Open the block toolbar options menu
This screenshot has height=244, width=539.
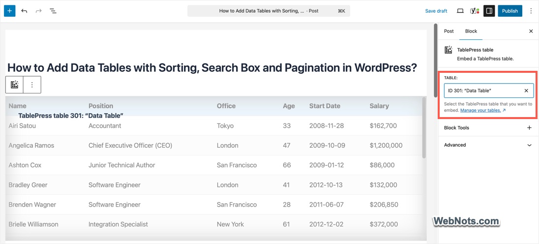[32, 85]
